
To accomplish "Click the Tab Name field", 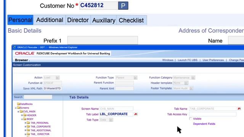I will pos(213,108).
